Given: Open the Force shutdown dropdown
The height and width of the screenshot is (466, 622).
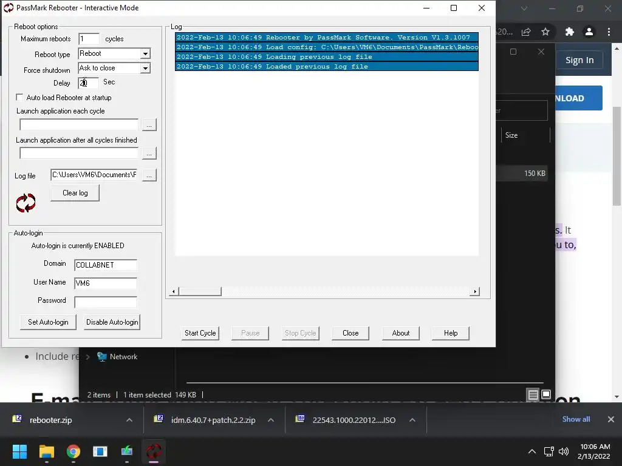Looking at the screenshot, I should (146, 68).
